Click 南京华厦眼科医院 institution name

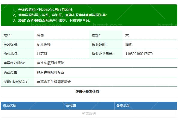(x=51, y=63)
